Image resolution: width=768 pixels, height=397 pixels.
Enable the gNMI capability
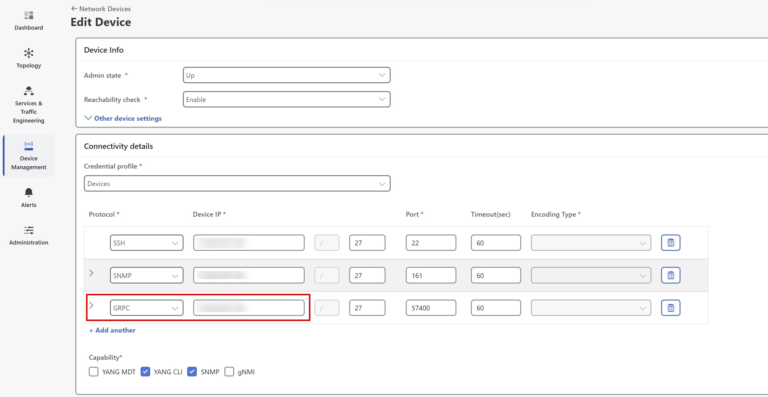coord(229,372)
